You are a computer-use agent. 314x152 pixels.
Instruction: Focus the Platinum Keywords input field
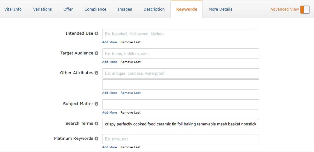point(181,139)
